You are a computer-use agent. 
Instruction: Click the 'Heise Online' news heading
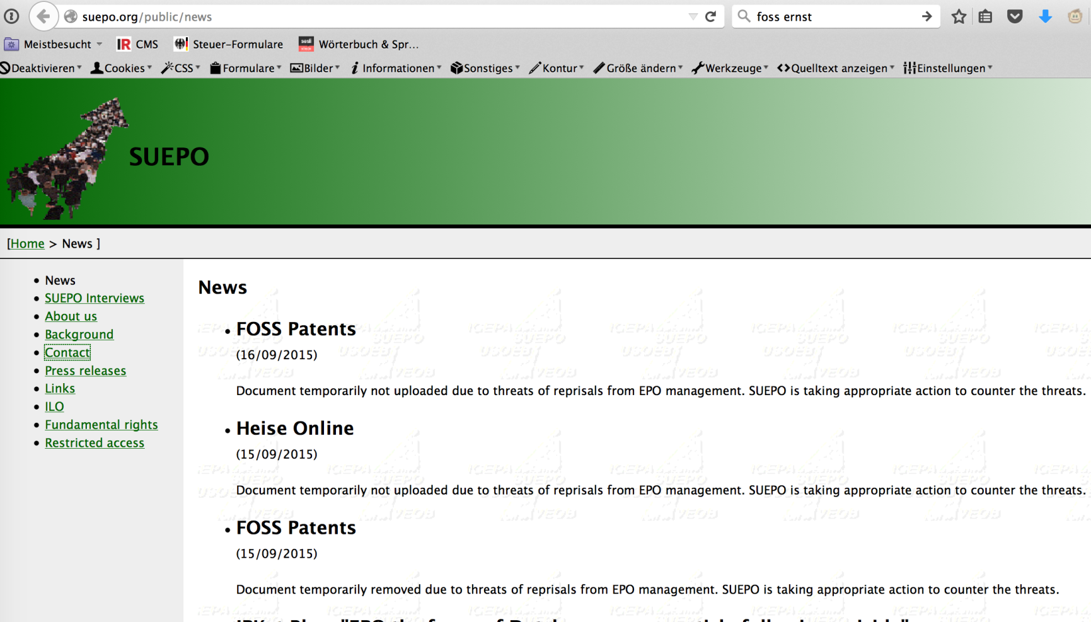point(295,429)
